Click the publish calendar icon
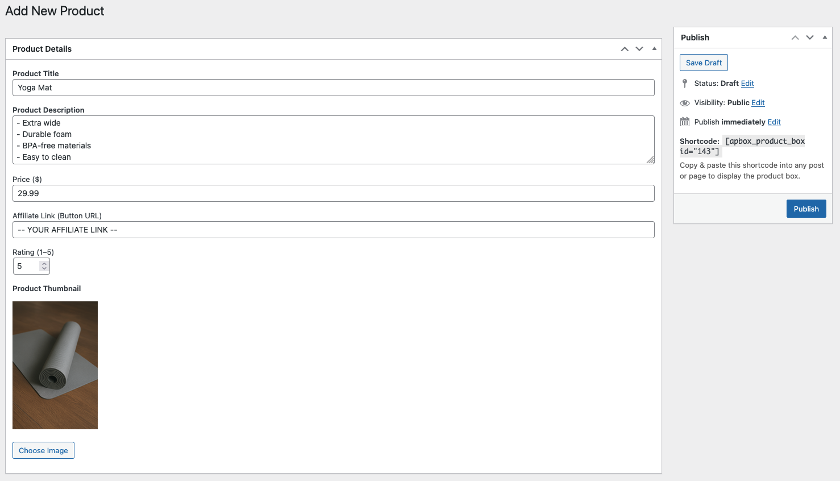Screen dimensions: 840x481 685,122
